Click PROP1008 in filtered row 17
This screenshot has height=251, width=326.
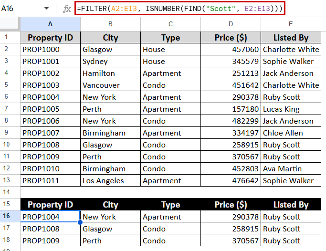50,229
